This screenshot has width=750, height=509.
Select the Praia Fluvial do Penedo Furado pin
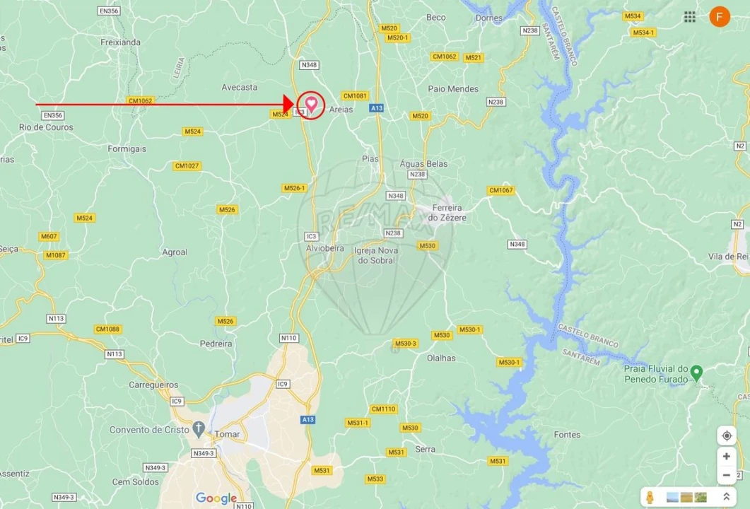click(x=696, y=373)
